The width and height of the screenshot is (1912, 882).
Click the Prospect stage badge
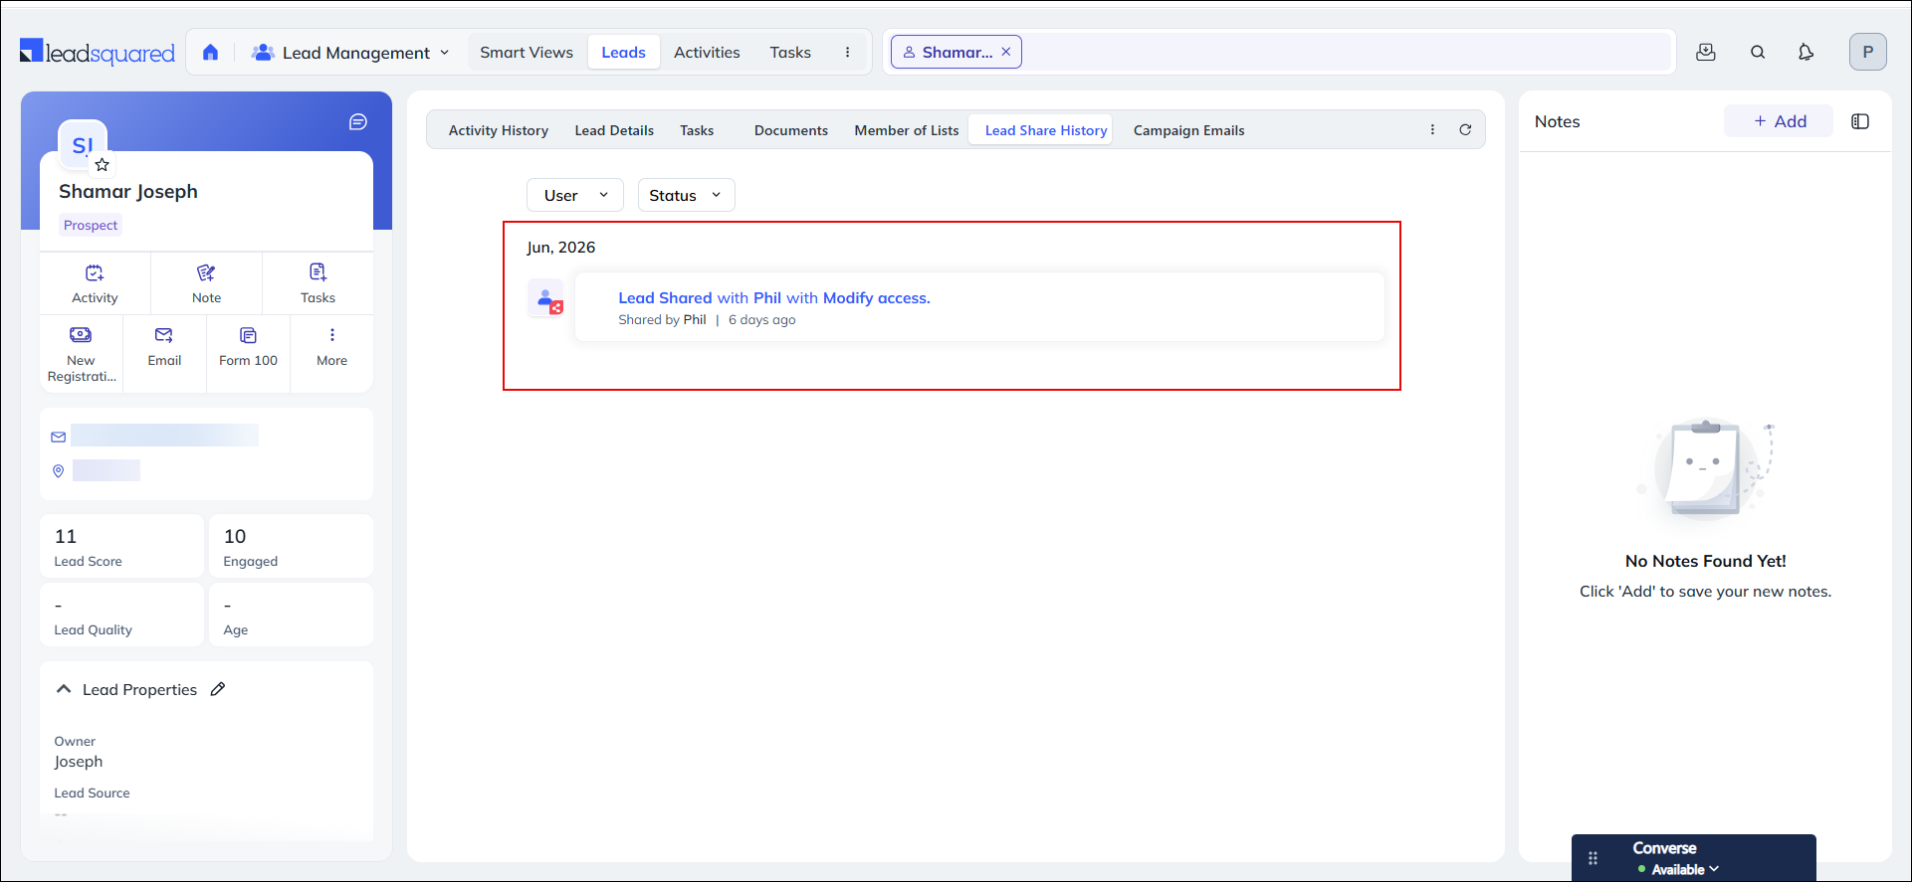[91, 226]
